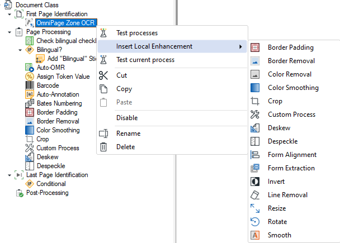This screenshot has height=243, width=340.
Task: Collapse the Page Processing tree node
Action: click(10, 32)
